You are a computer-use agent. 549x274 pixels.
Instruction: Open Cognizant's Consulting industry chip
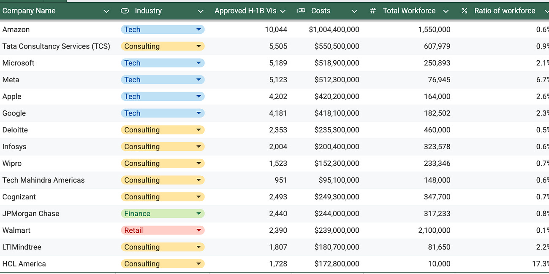point(163,197)
